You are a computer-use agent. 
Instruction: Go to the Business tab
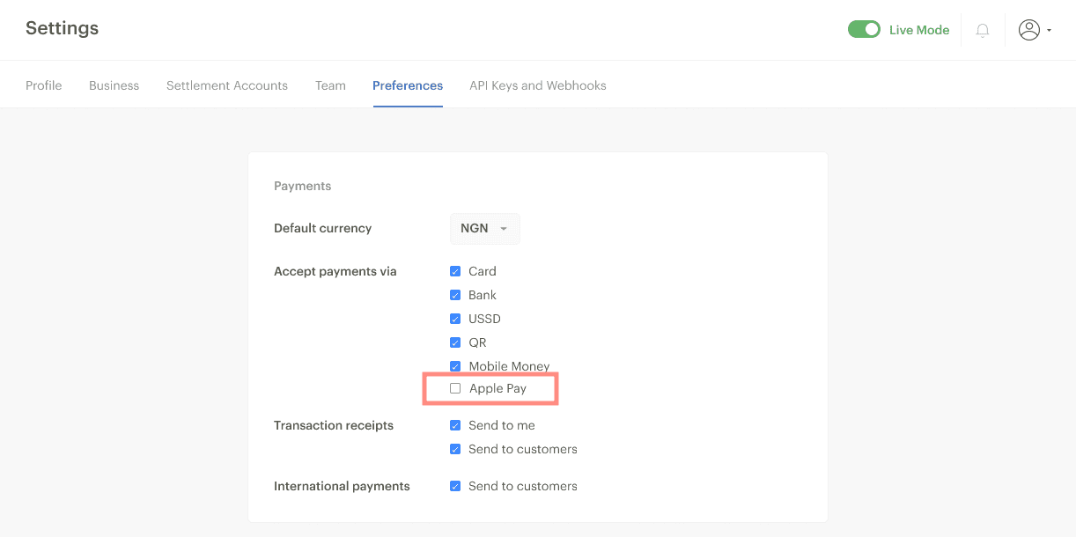(114, 85)
